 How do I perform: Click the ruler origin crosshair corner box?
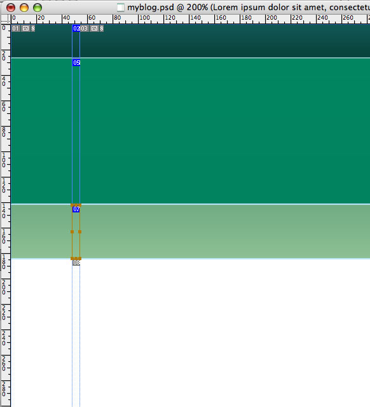coord(6,19)
